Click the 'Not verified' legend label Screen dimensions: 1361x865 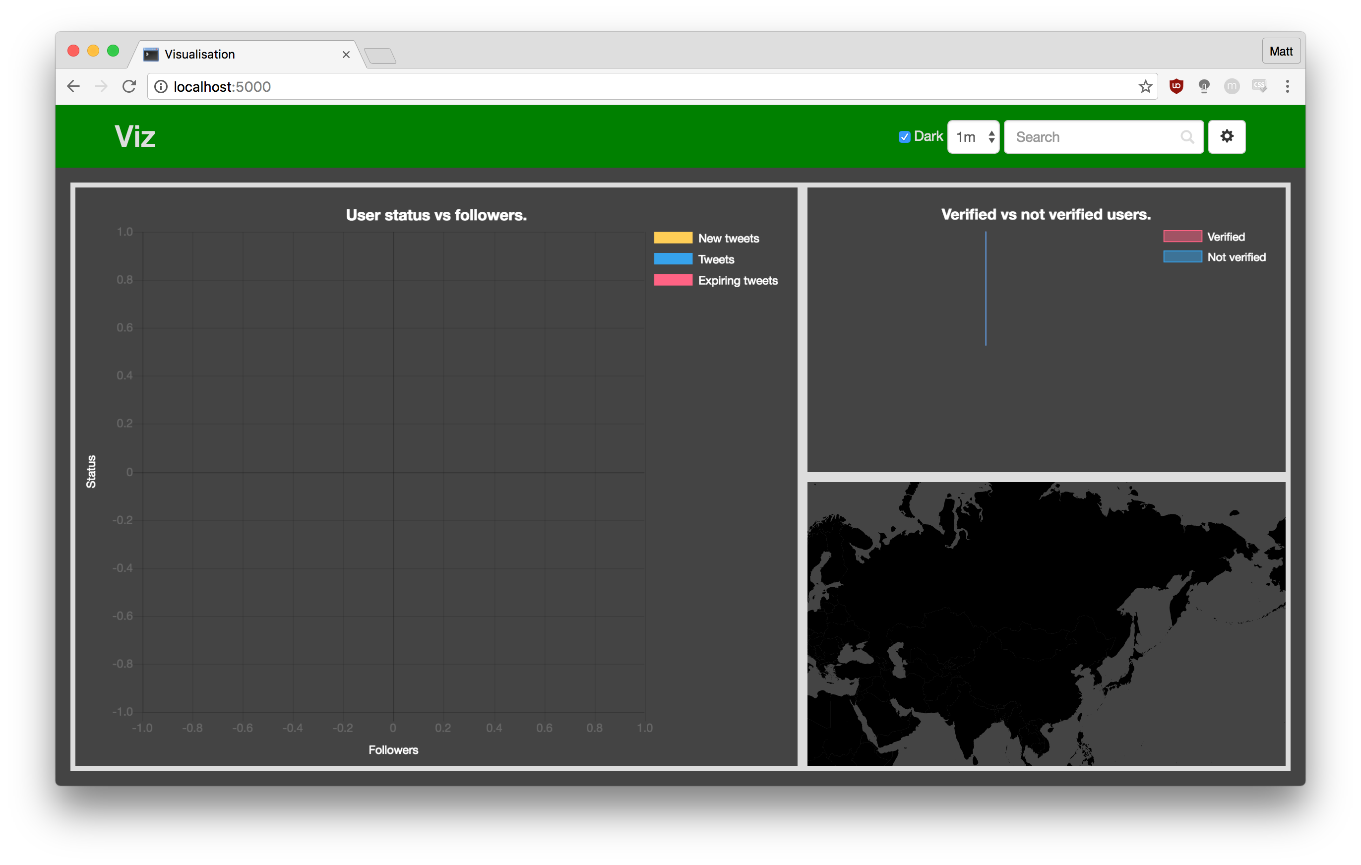pyautogui.click(x=1237, y=257)
